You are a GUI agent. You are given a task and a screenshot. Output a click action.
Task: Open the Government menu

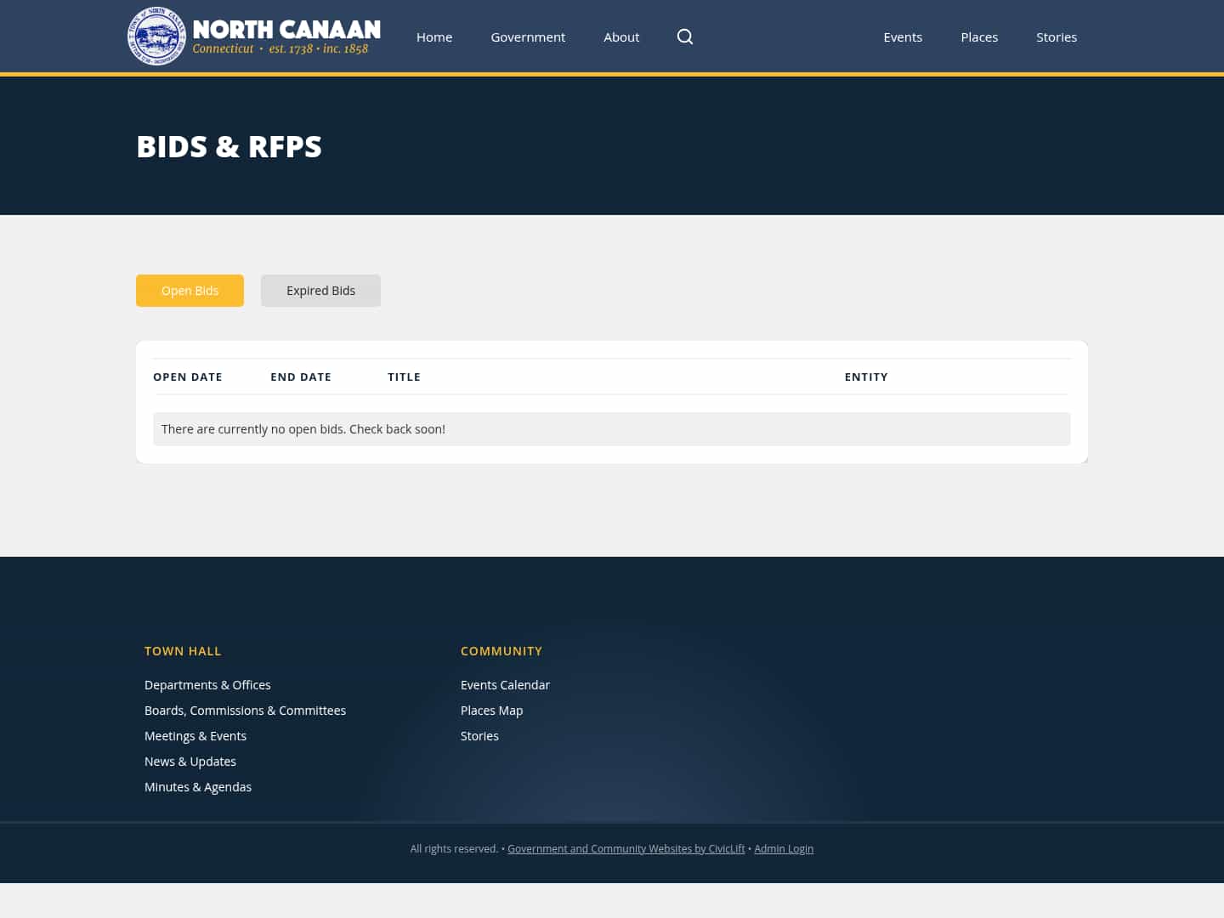pyautogui.click(x=528, y=37)
